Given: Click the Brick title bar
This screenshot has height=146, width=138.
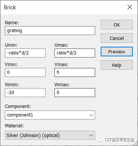Looking at the screenshot, I should [62, 7].
